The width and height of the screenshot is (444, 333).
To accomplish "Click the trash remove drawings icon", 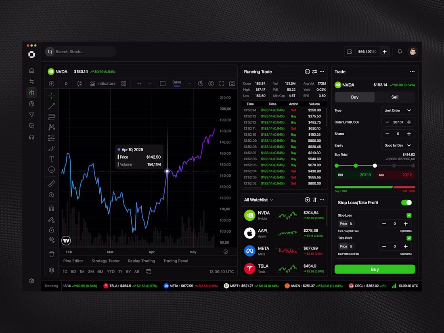I will pyautogui.click(x=52, y=254).
